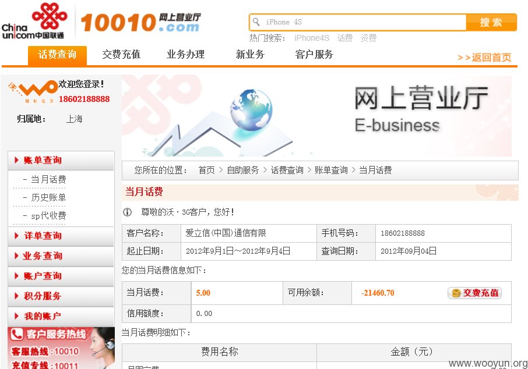
Task: Click the query date 2012年09月04日
Action: pyautogui.click(x=409, y=251)
